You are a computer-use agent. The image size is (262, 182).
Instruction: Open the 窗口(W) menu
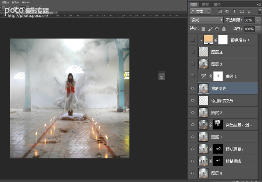[x=16, y=2]
